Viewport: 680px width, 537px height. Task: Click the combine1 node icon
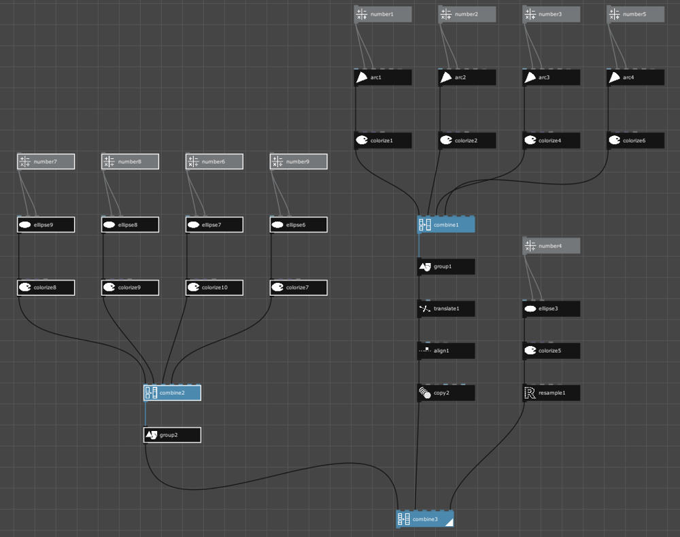pos(425,224)
